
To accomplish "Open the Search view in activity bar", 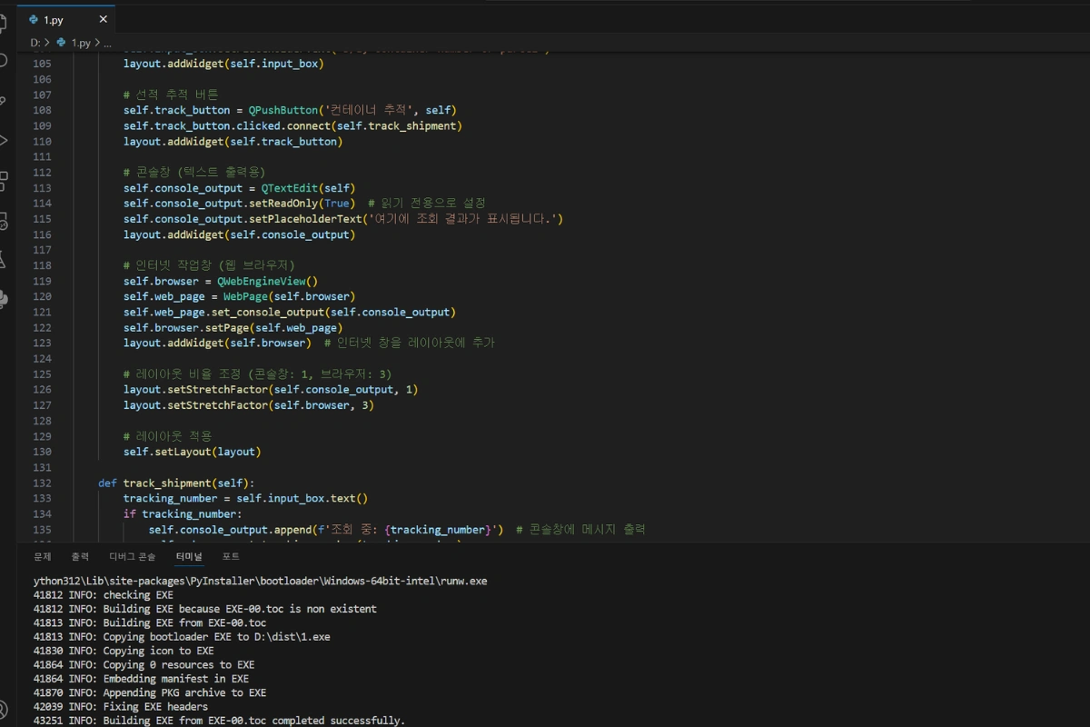I will pyautogui.click(x=3, y=61).
